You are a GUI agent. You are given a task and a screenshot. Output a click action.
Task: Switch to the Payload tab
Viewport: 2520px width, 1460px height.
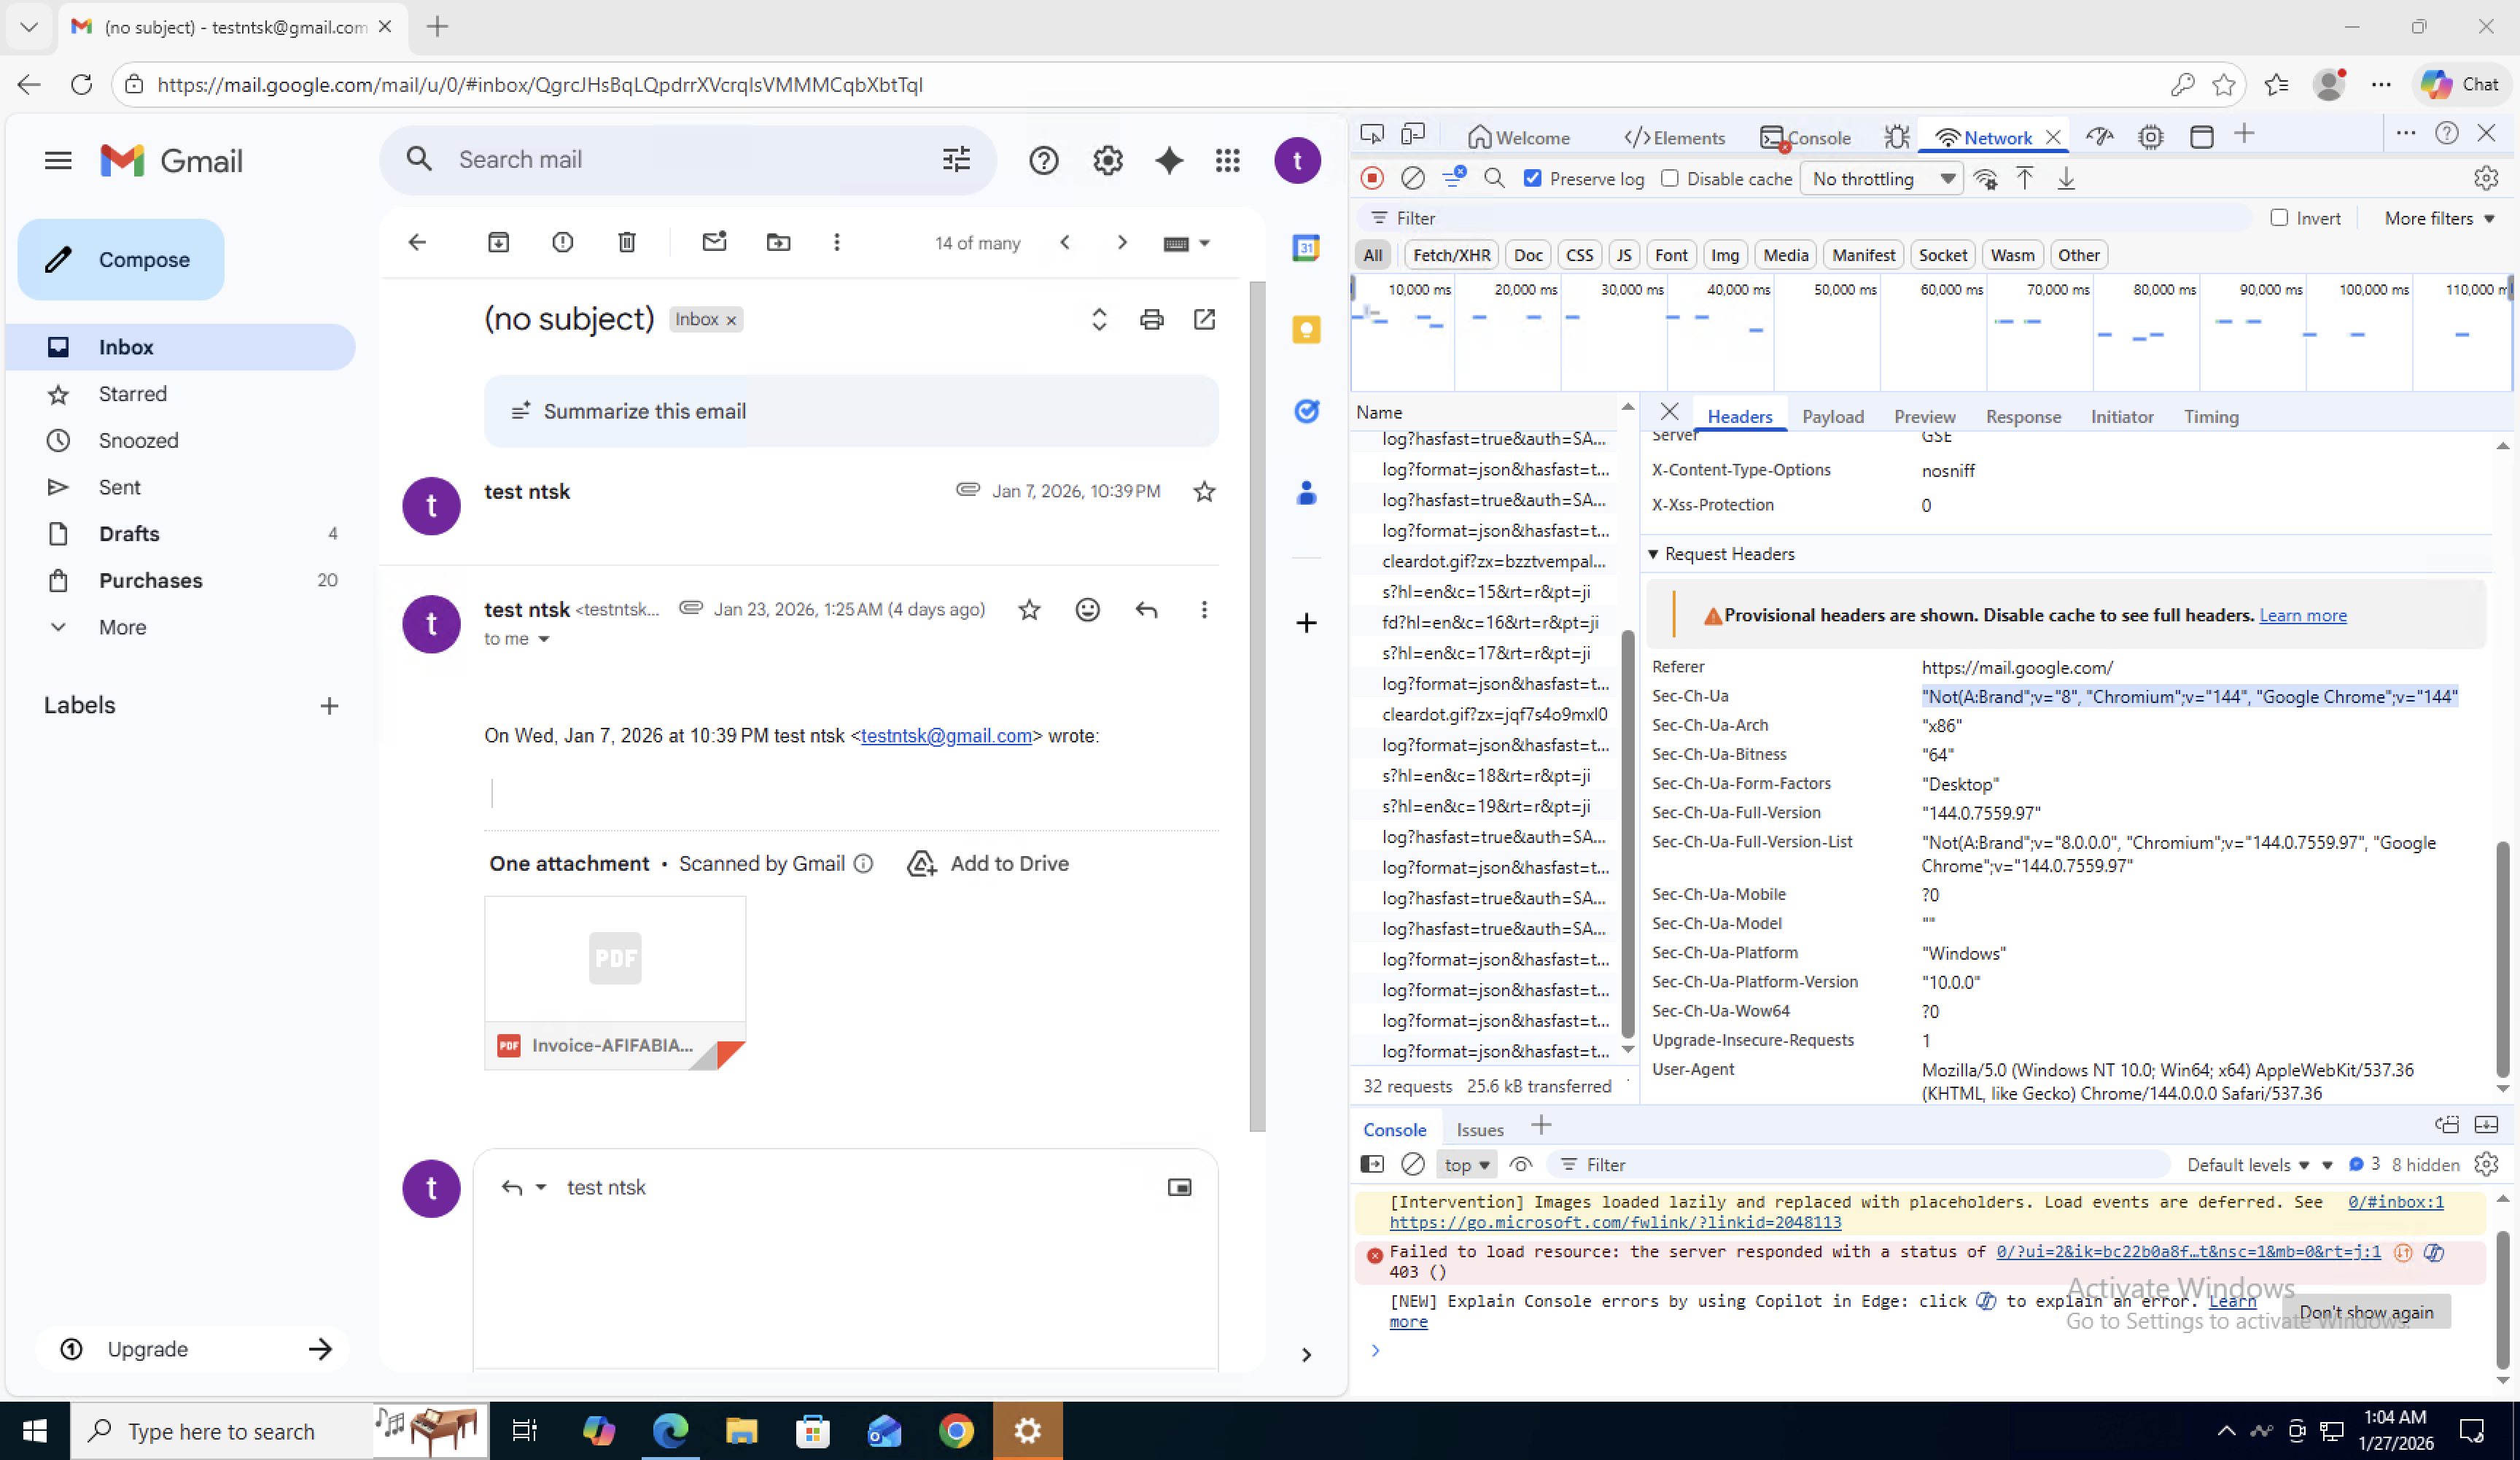coord(1832,417)
